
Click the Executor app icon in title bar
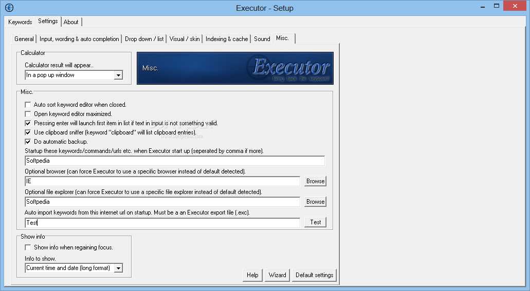(9, 7)
